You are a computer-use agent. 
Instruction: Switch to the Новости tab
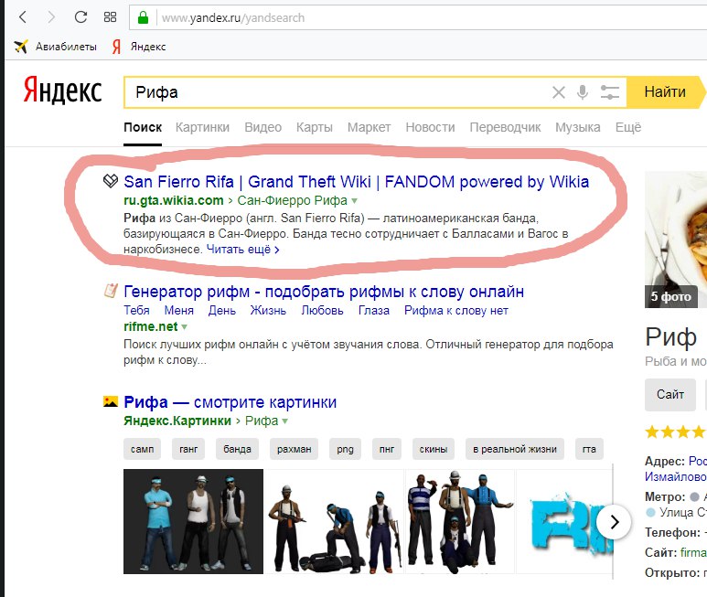point(430,127)
